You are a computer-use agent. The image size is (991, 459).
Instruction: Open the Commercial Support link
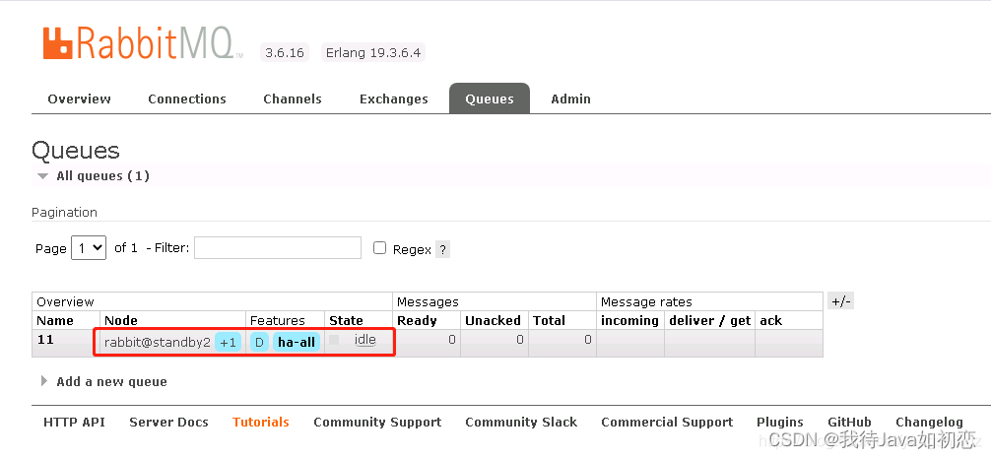click(667, 423)
